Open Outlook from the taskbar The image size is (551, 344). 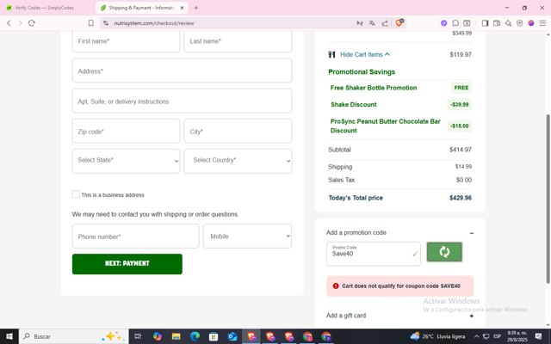tap(232, 336)
